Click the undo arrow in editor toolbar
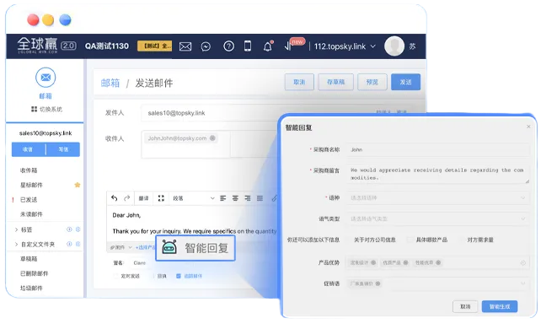The image size is (546, 329). tap(115, 198)
